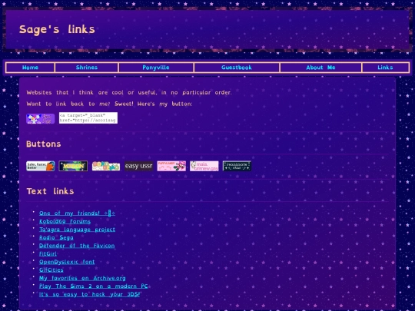Open the 'Safer, Faster, Better' Firefox button
This screenshot has height=311, width=415.
click(x=41, y=166)
